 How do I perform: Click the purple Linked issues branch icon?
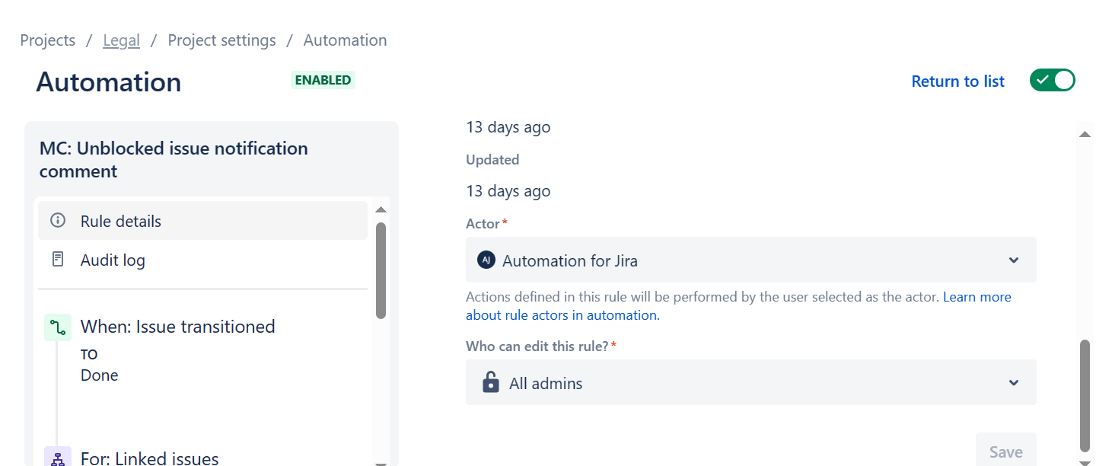tap(57, 458)
